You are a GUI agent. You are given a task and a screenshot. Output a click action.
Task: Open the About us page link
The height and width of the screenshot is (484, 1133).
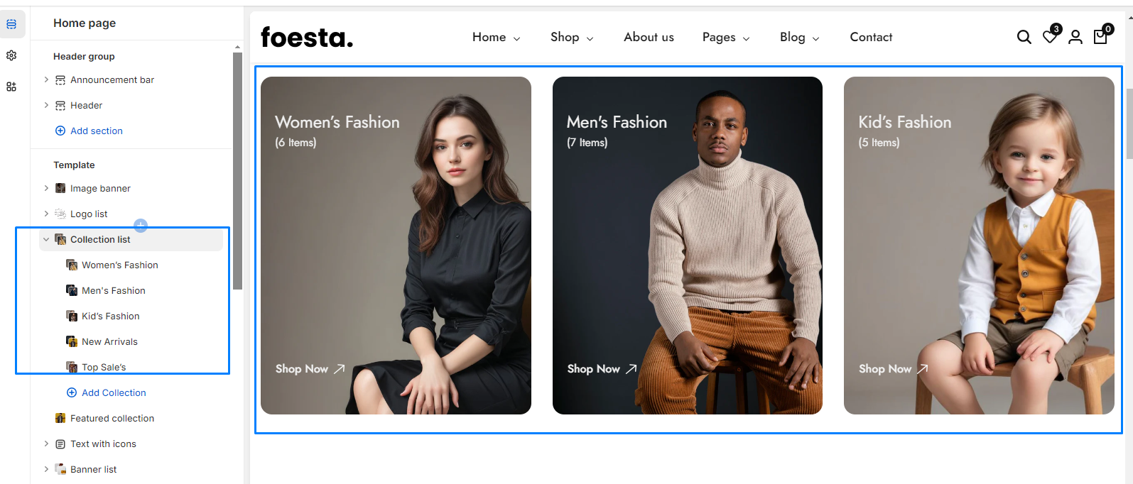(649, 37)
